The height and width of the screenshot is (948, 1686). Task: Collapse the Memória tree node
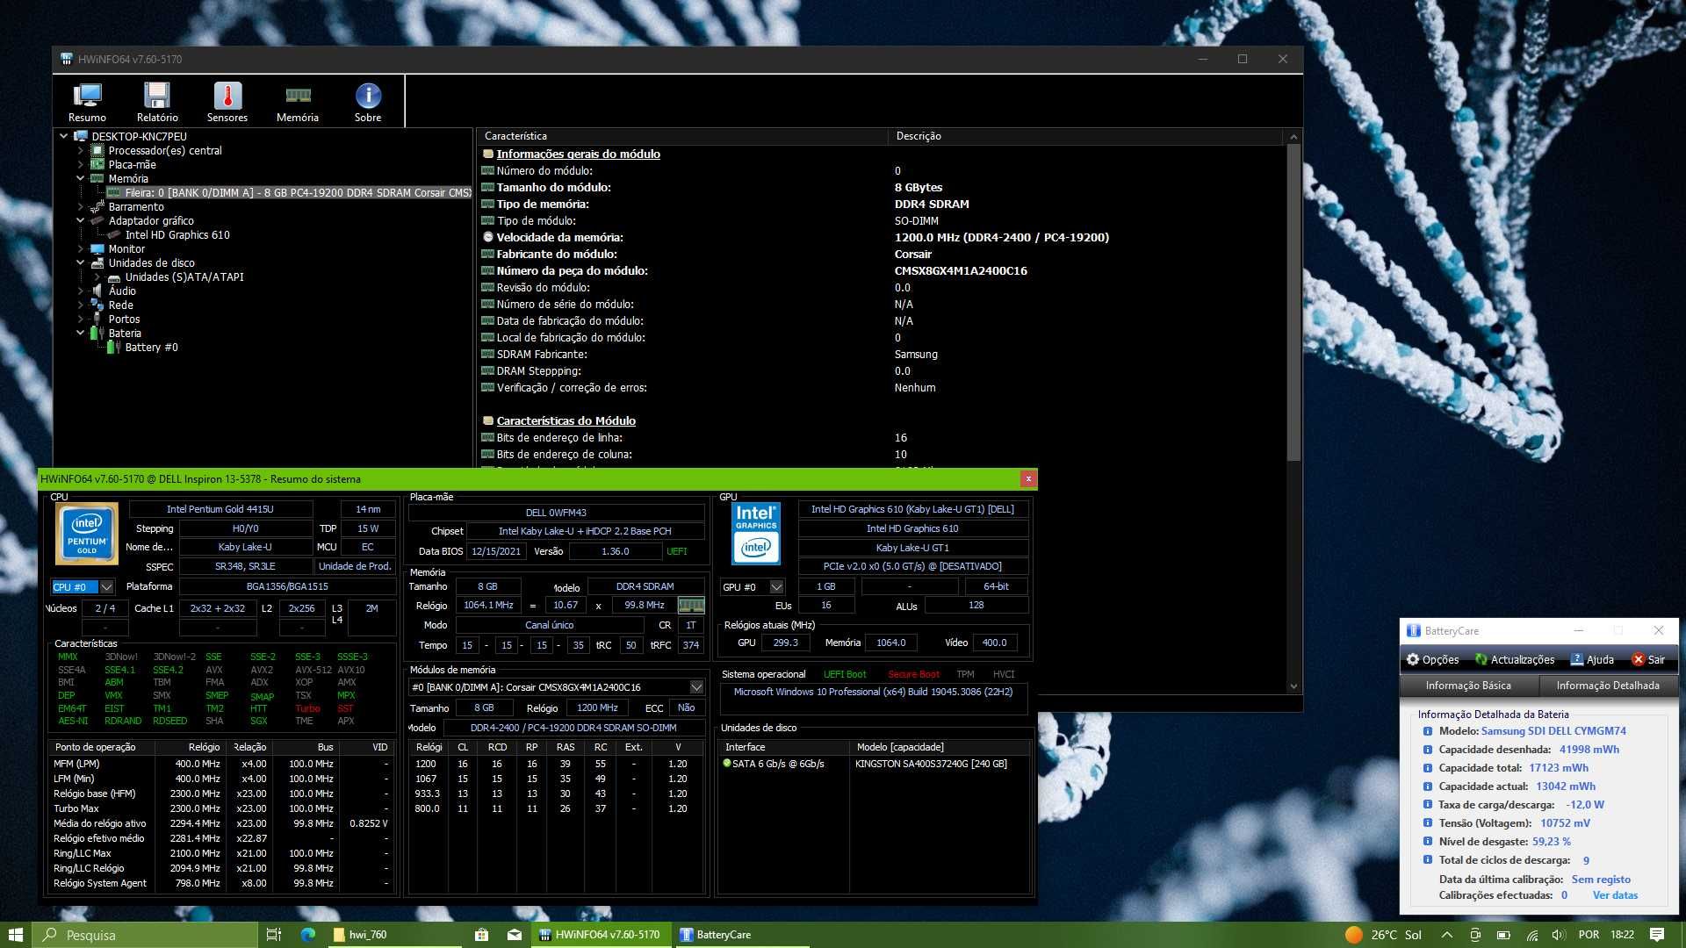coord(81,178)
